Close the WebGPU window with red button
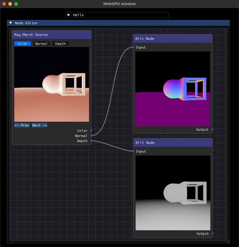 pyautogui.click(x=4, y=4)
